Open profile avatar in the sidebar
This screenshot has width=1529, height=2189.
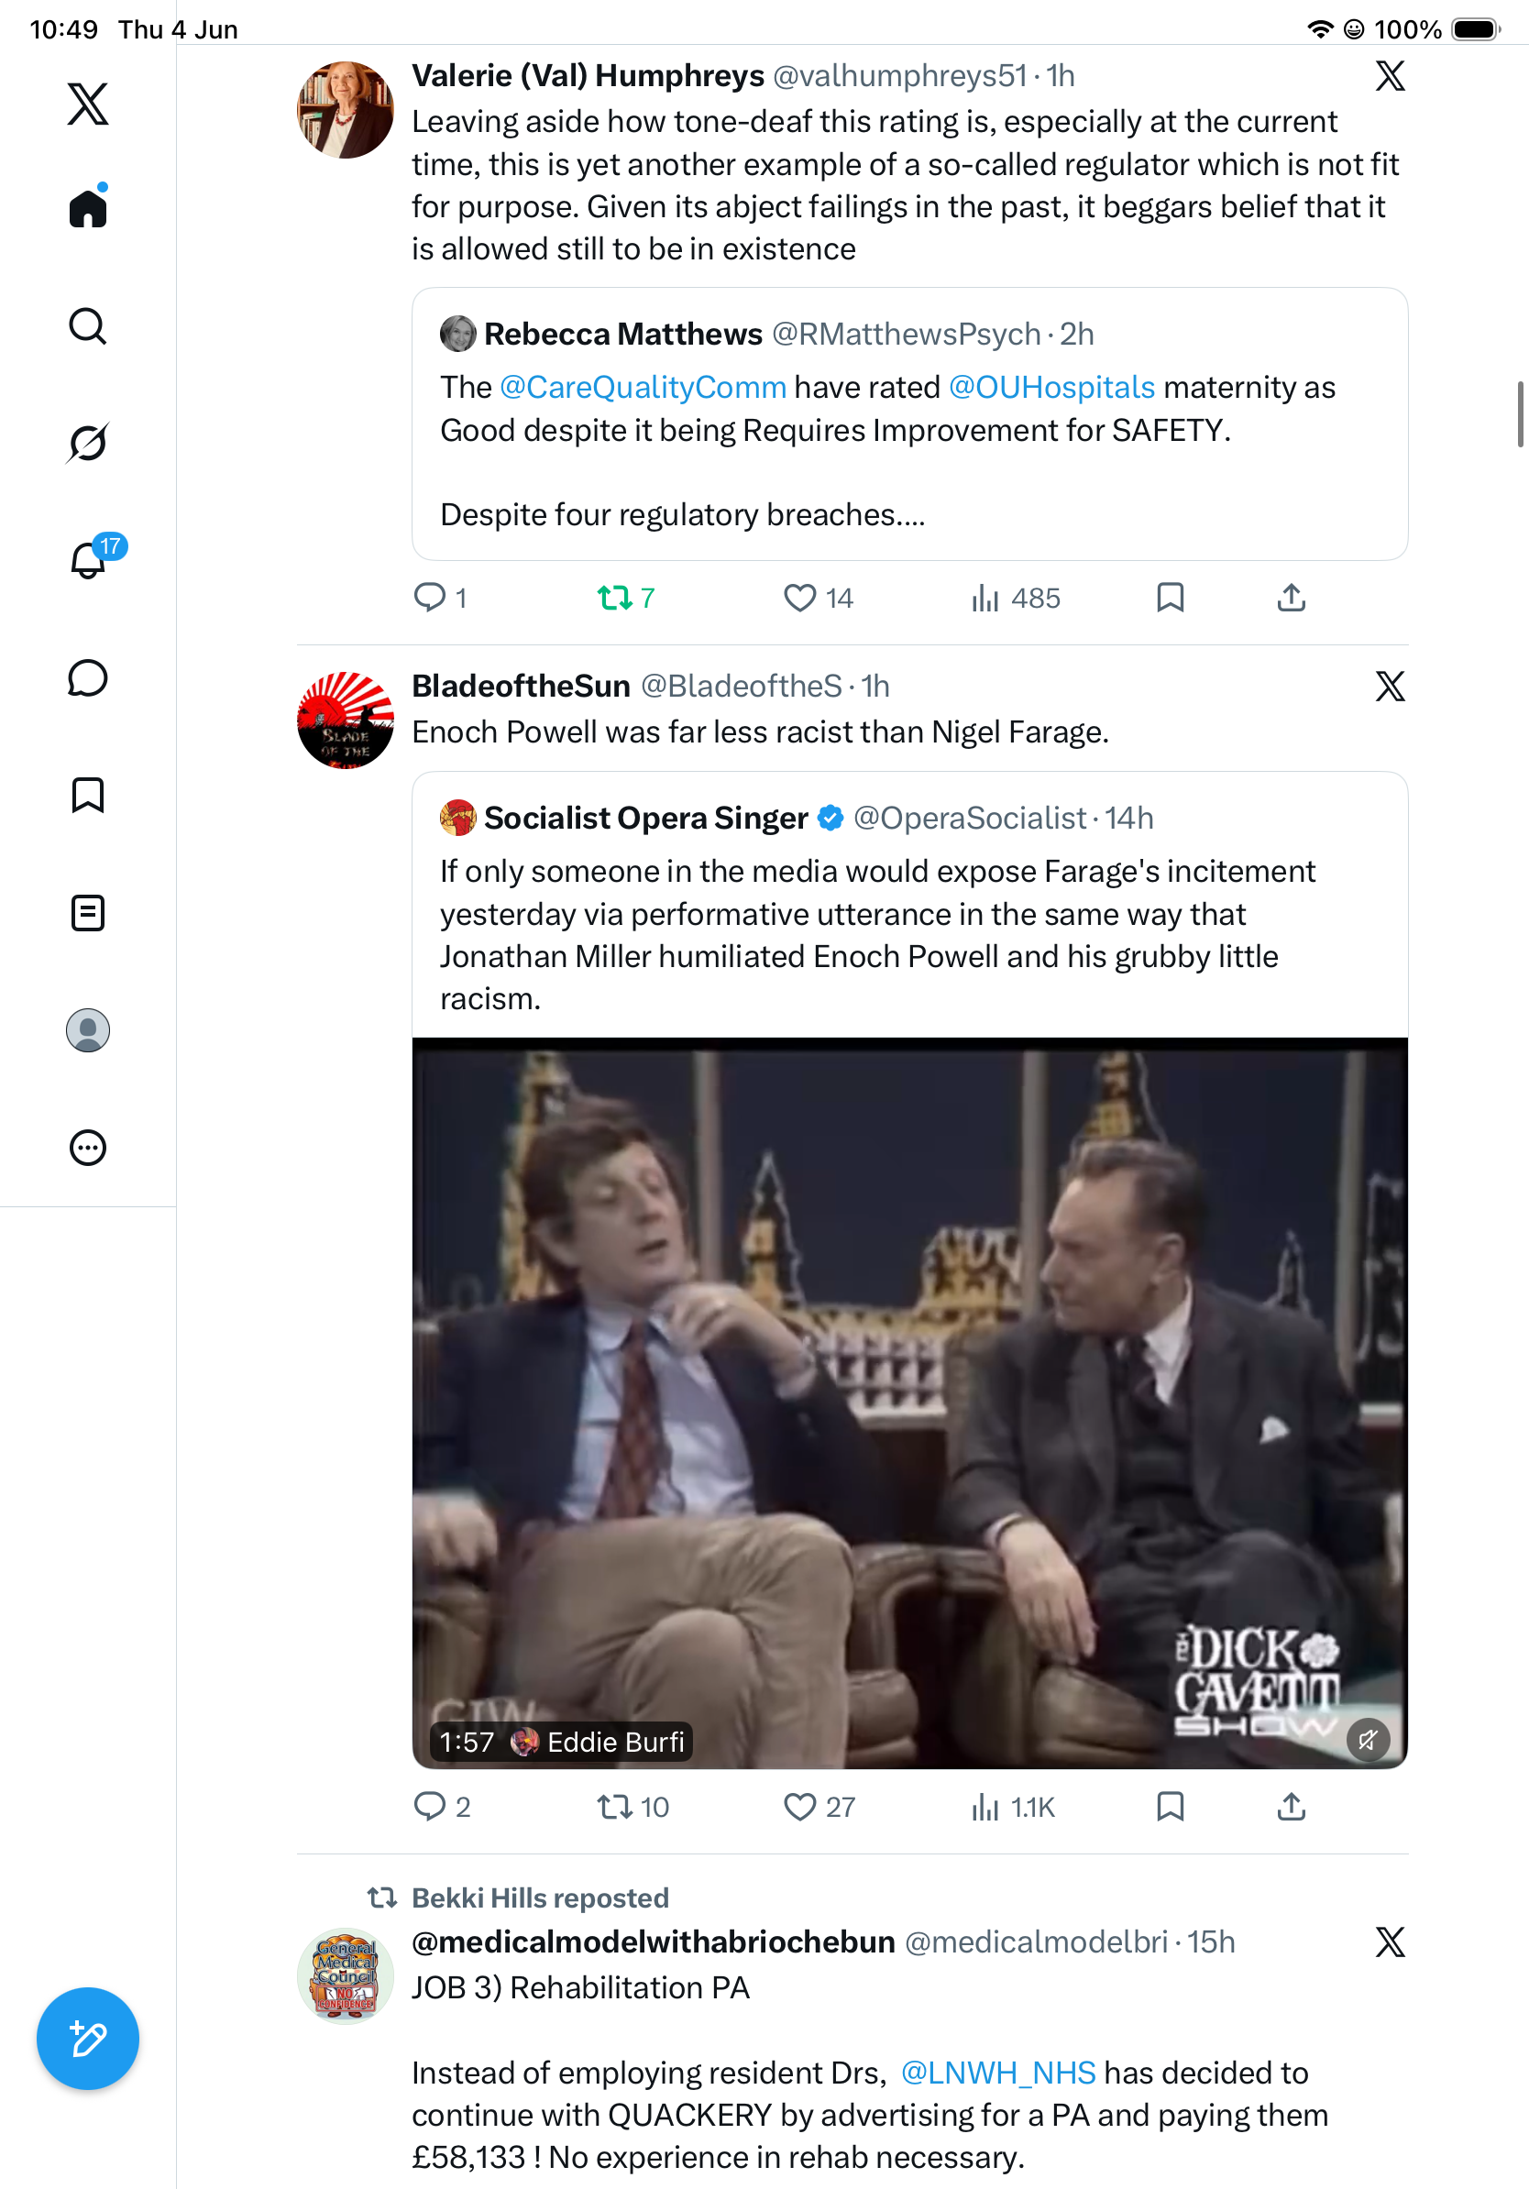[88, 1030]
